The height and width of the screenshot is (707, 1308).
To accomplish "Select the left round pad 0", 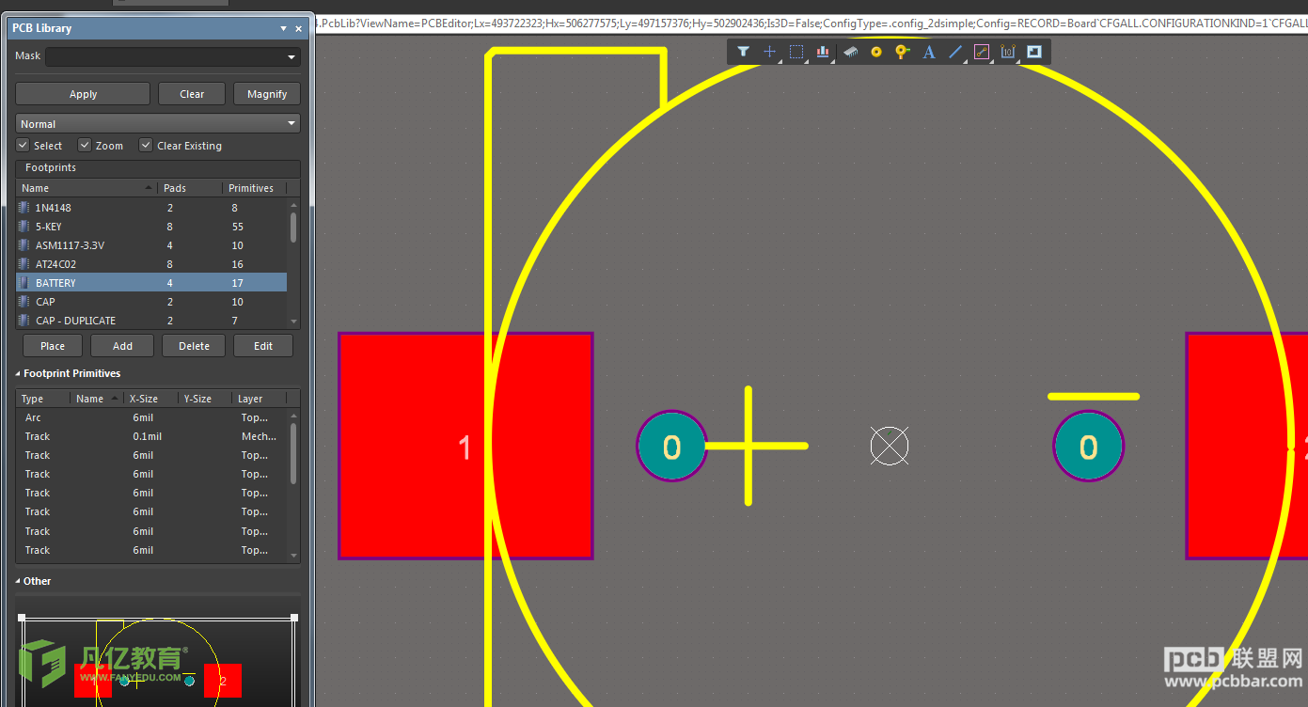I will tap(671, 447).
